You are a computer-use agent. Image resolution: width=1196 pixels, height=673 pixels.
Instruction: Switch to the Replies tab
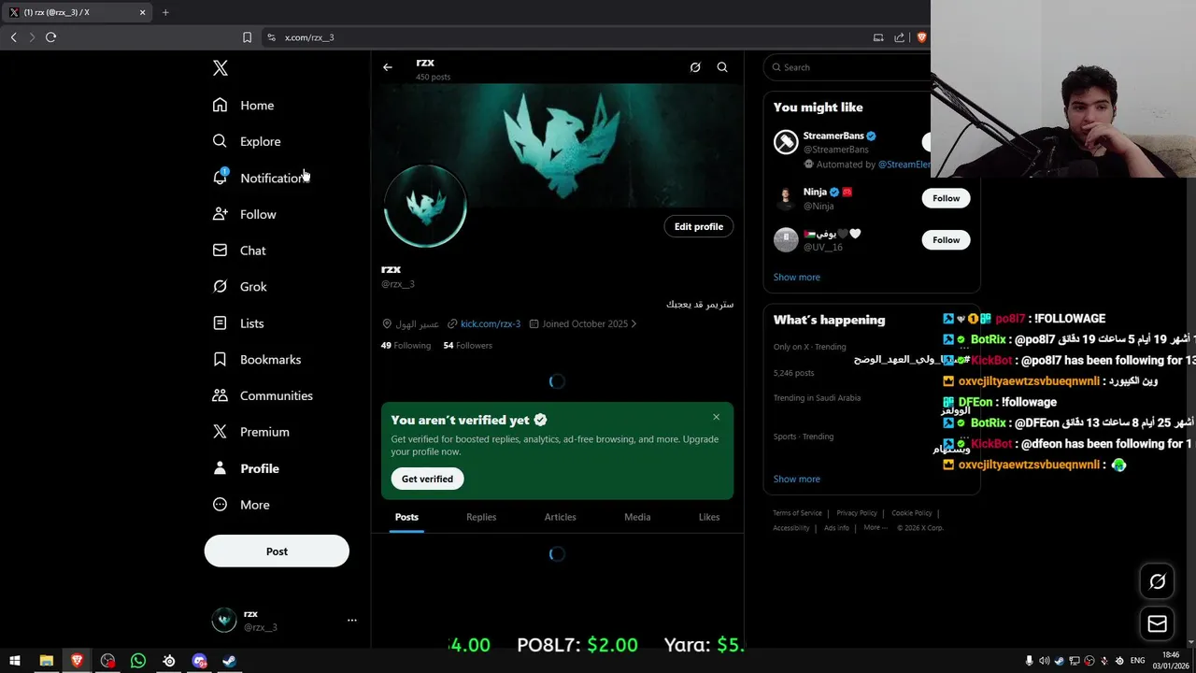pos(481,517)
